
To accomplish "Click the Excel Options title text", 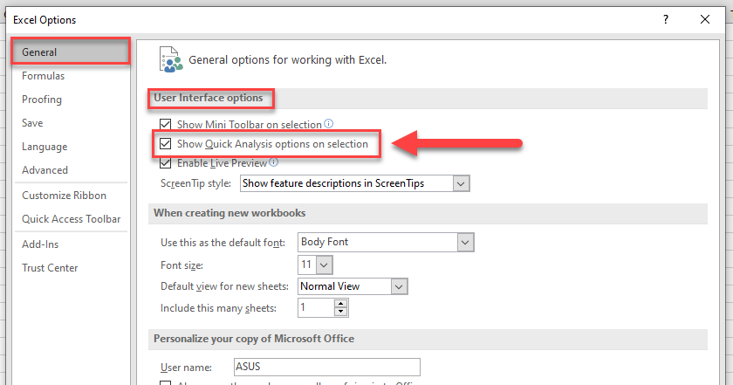I will (45, 20).
